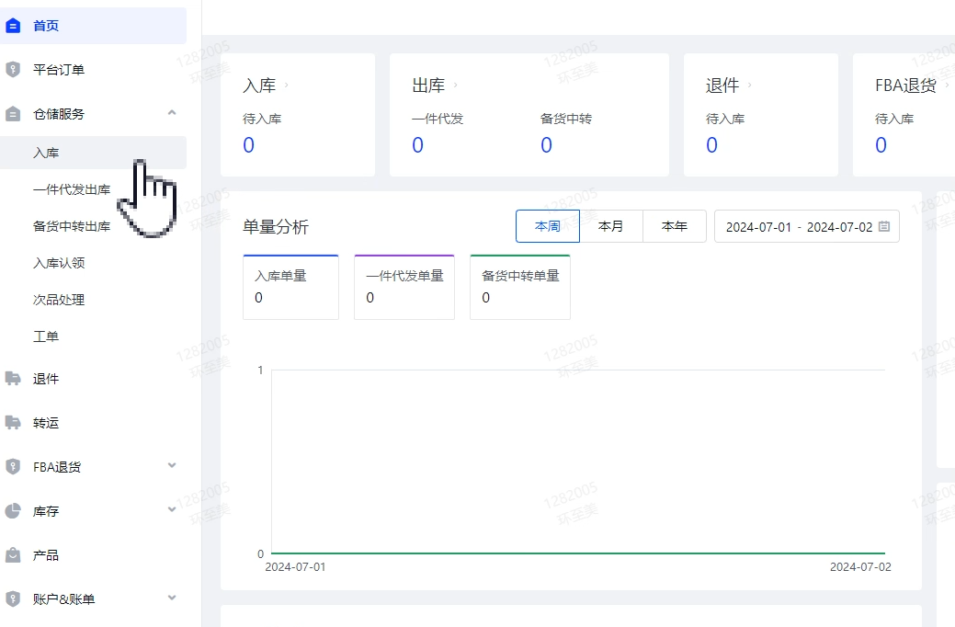Screen dimensions: 955x627
Task: Select the 备货中转单量 metric card
Action: click(520, 287)
